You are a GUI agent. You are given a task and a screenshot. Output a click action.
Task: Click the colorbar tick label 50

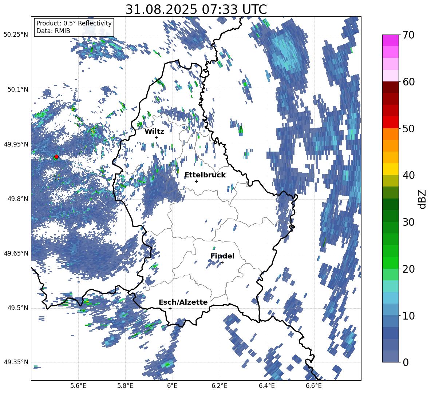(x=408, y=128)
